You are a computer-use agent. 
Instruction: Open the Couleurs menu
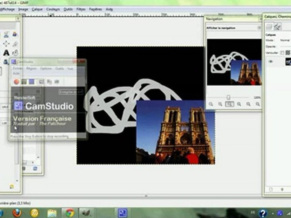tap(53, 9)
